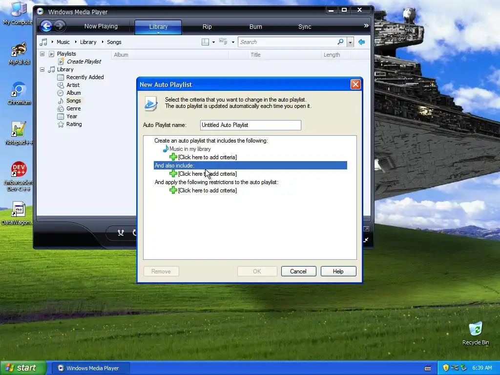Viewport: 500px width, 375px height.
Task: Click Create Playlist link
Action: click(x=83, y=62)
